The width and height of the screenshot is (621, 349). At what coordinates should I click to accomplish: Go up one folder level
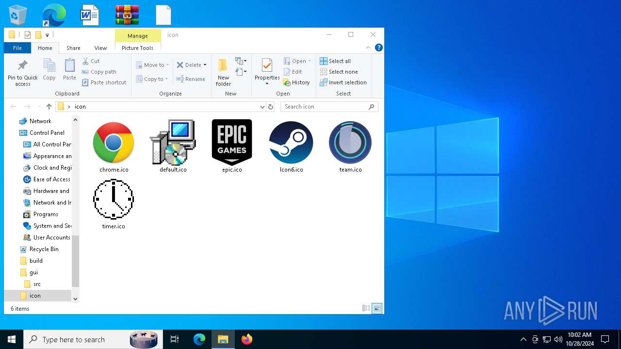(49, 107)
